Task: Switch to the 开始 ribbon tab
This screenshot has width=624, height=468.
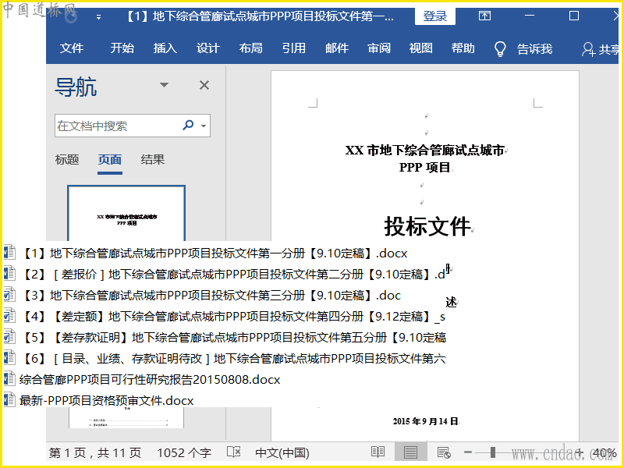Action: click(x=122, y=48)
